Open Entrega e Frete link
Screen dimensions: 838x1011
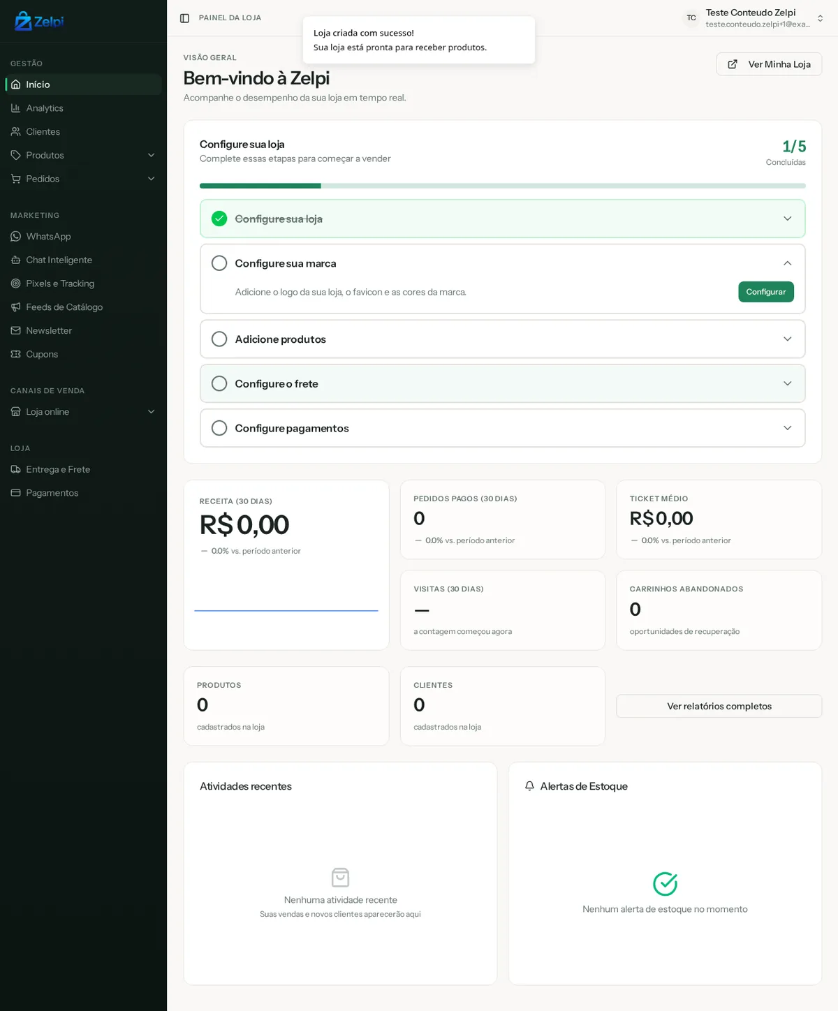(x=83, y=469)
